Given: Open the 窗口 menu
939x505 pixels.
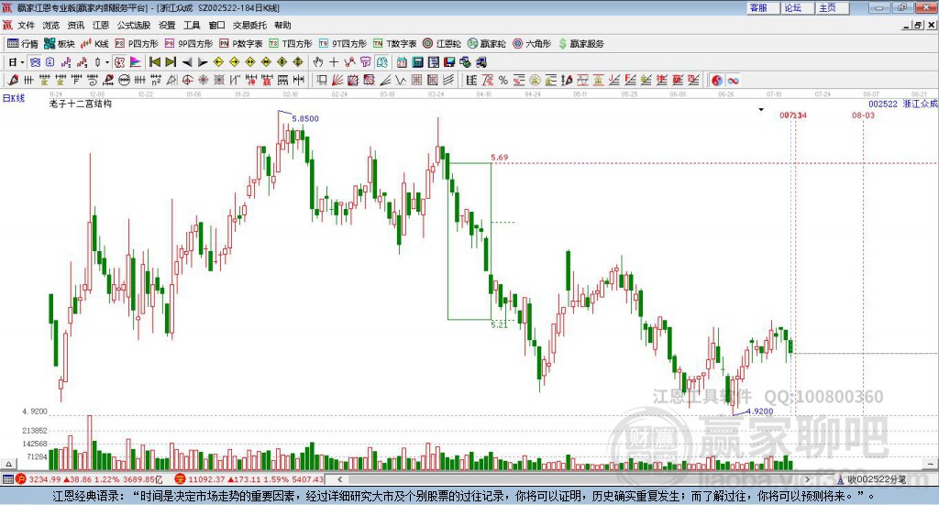Looking at the screenshot, I should [216, 25].
